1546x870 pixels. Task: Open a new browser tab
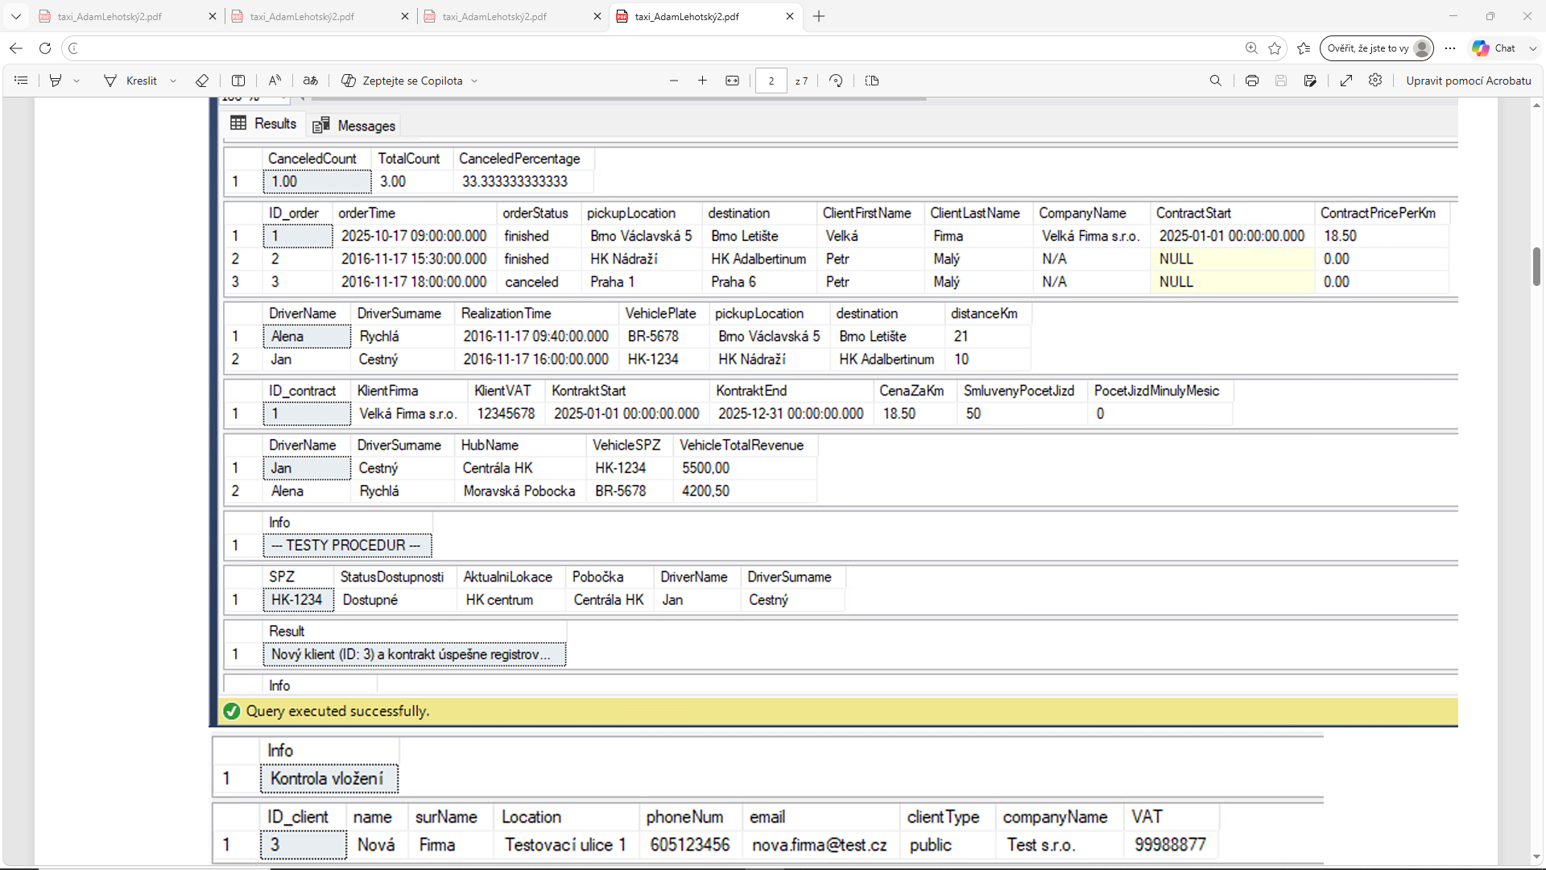pos(819,16)
